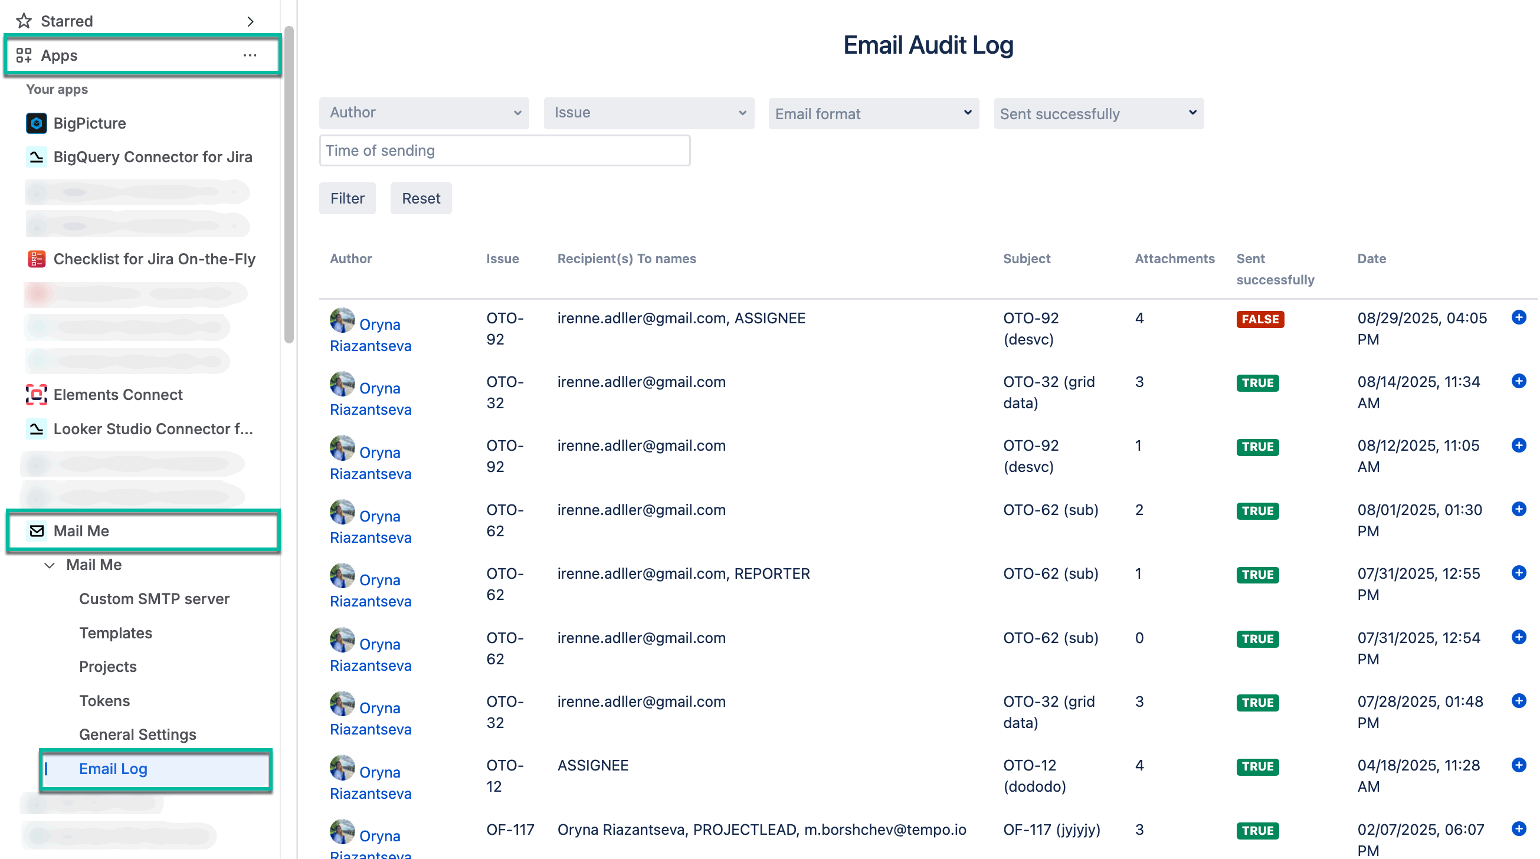The height and width of the screenshot is (859, 1540).
Task: Click the Elements Connect app icon
Action: (37, 395)
